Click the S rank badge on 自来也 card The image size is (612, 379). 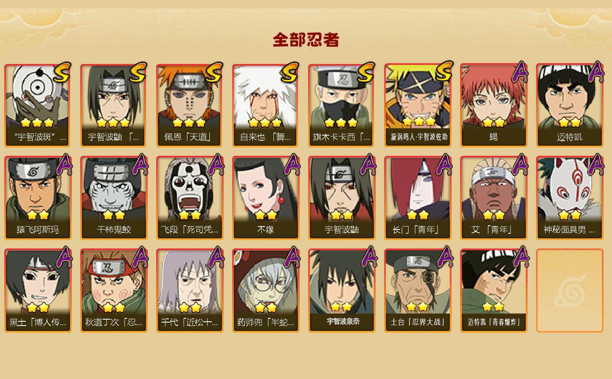tap(290, 72)
